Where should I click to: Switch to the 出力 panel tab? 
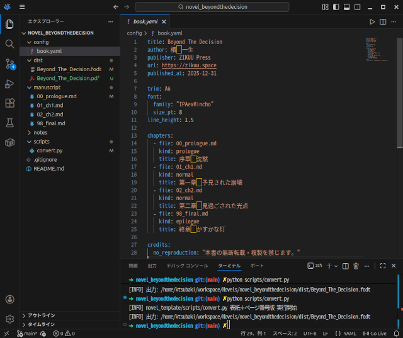[152, 266]
